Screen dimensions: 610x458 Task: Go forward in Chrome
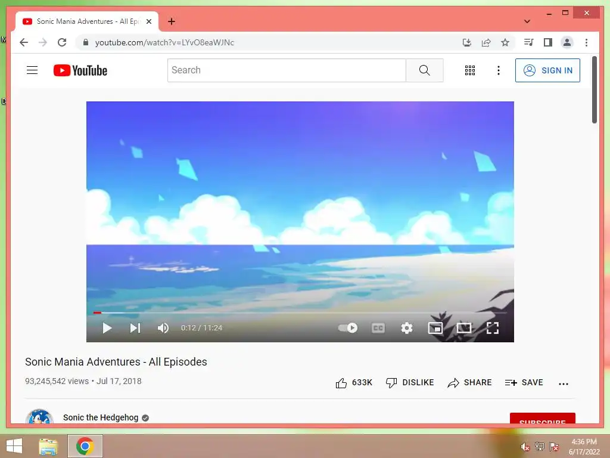tap(43, 42)
